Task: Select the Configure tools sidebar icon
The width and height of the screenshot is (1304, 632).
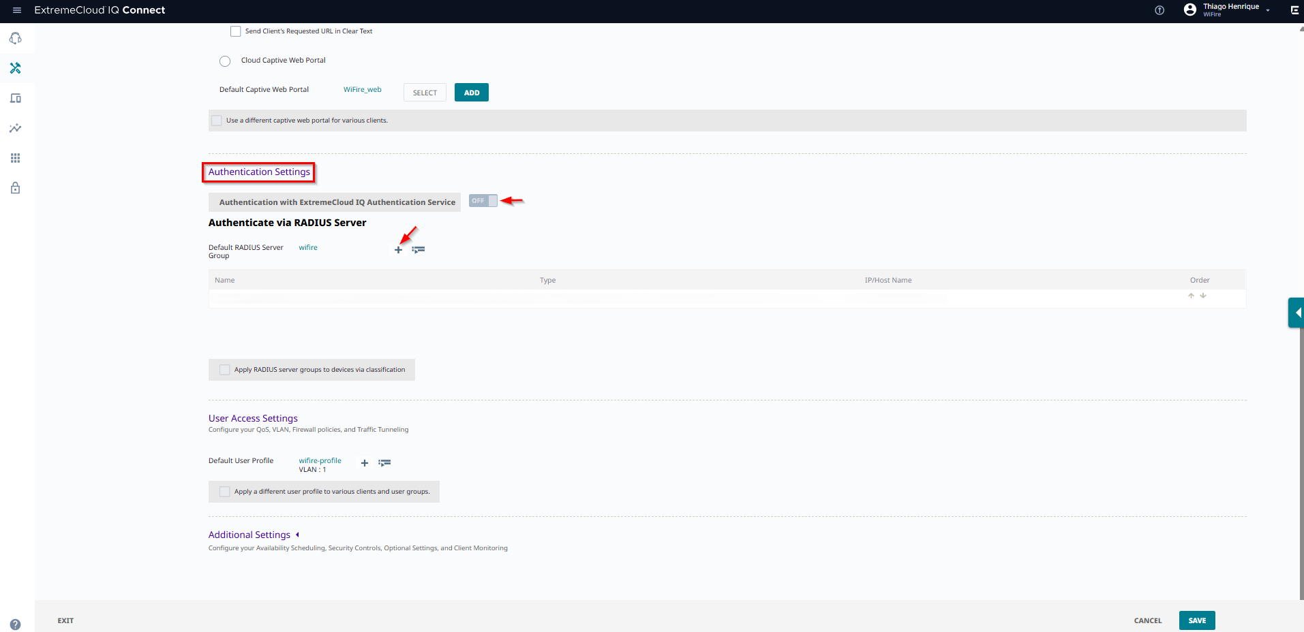Action: tap(16, 68)
